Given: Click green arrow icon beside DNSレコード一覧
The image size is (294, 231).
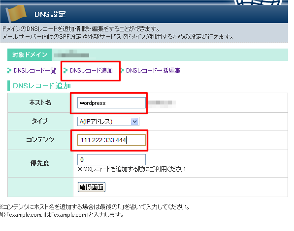Looking at the screenshot, I should click(x=9, y=71).
